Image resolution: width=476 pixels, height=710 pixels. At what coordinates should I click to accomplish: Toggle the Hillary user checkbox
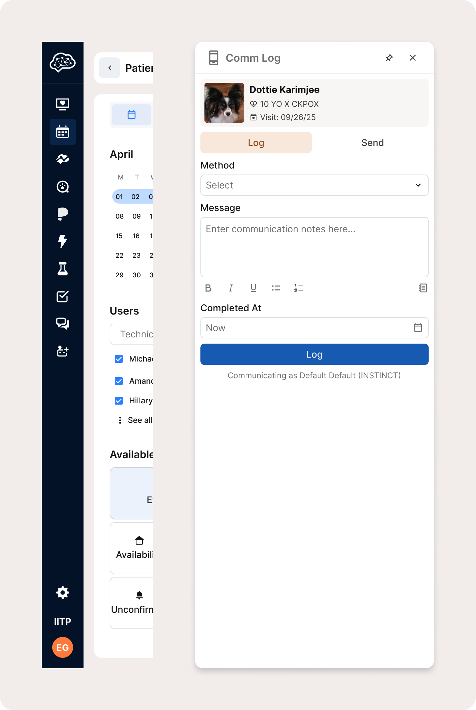119,401
